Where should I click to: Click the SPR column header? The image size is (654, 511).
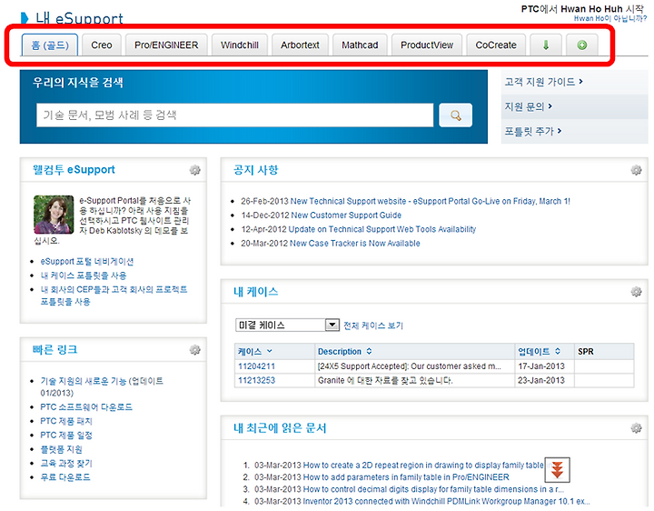coord(604,352)
